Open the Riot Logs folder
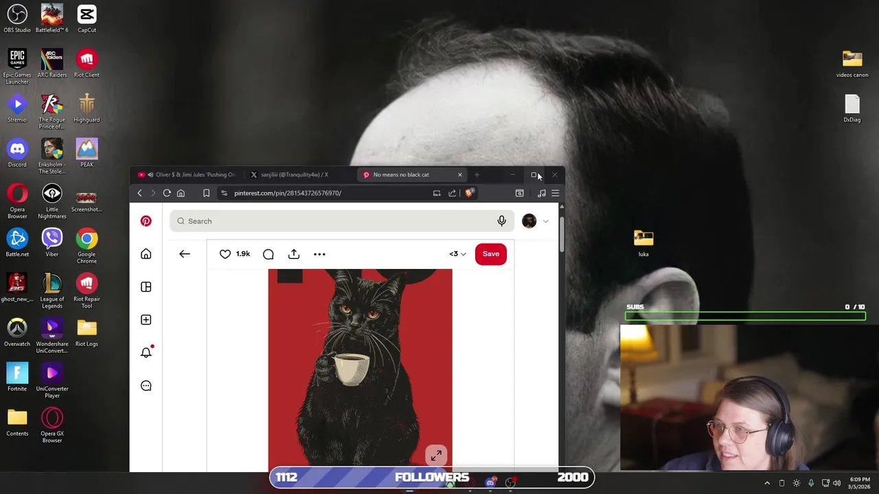This screenshot has width=879, height=494. (x=87, y=332)
